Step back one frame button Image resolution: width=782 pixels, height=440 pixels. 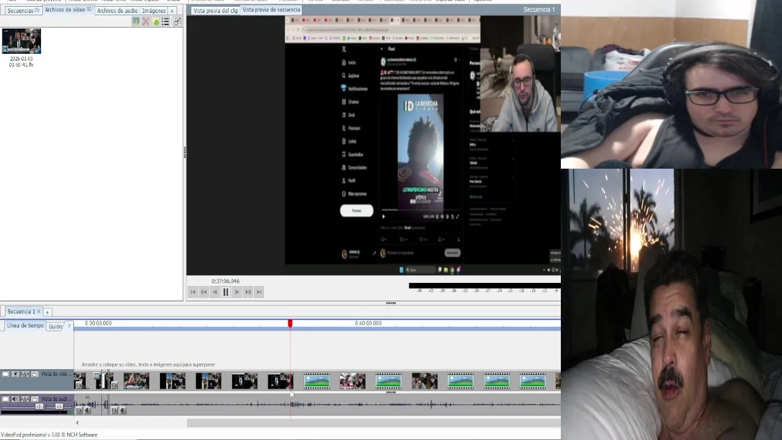coord(214,292)
